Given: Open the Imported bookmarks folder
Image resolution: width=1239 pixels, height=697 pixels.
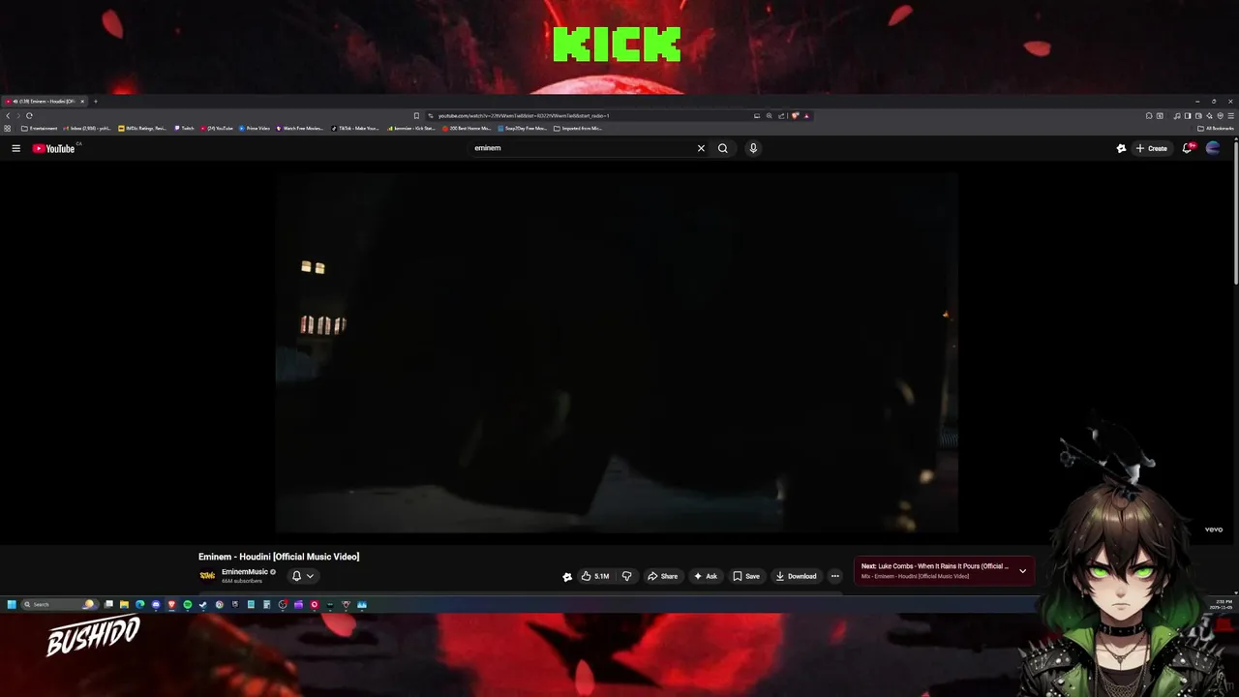Looking at the screenshot, I should click(x=578, y=128).
